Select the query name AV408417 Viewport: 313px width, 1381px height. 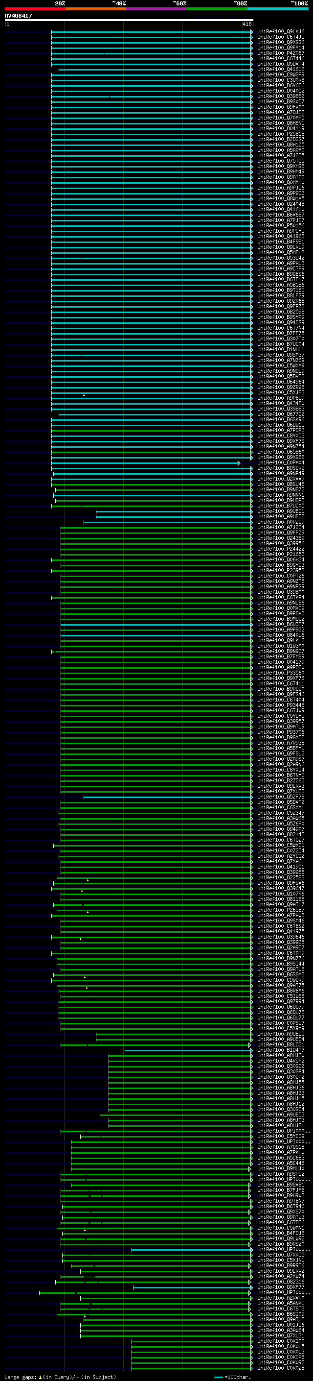pyautogui.click(x=18, y=16)
